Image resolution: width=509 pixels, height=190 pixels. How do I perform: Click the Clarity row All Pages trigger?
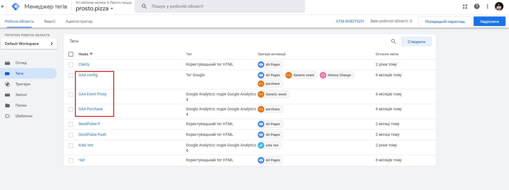pyautogui.click(x=270, y=65)
